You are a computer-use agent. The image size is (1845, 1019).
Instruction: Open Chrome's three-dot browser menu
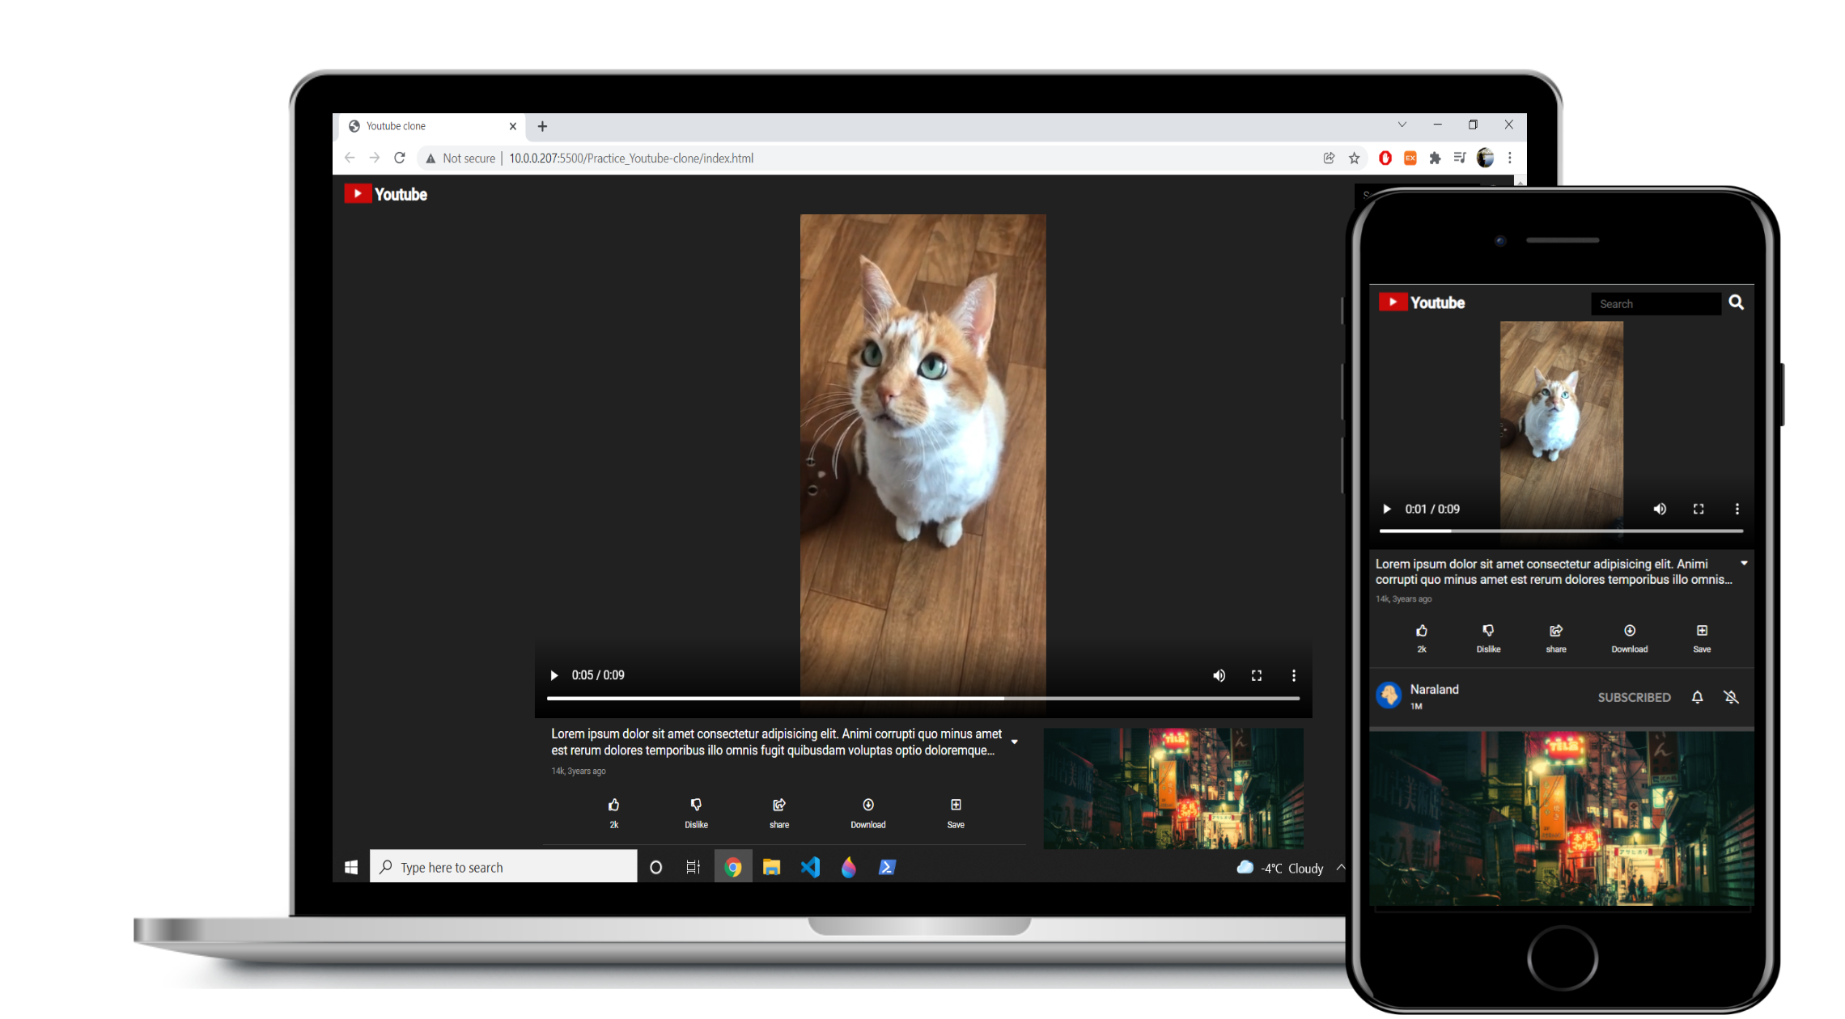[x=1509, y=158]
